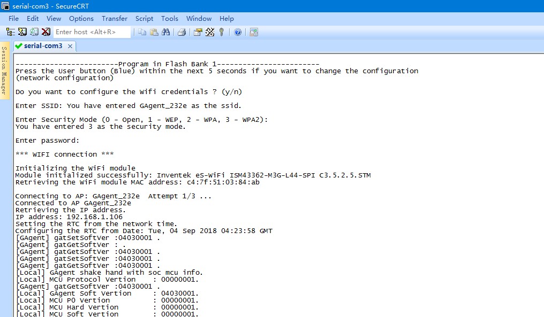Click the Copy icon in toolbar

[x=142, y=32]
